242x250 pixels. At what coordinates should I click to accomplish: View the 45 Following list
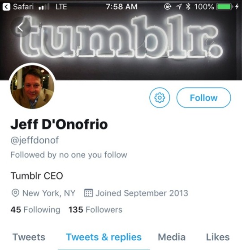tap(35, 209)
